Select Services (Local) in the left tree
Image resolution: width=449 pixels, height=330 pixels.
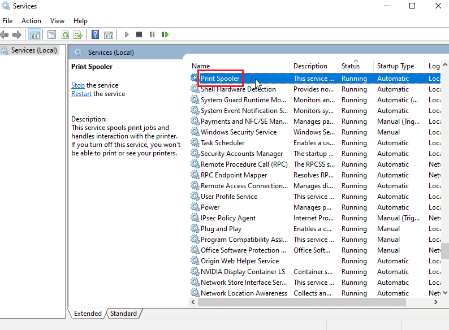(x=34, y=50)
